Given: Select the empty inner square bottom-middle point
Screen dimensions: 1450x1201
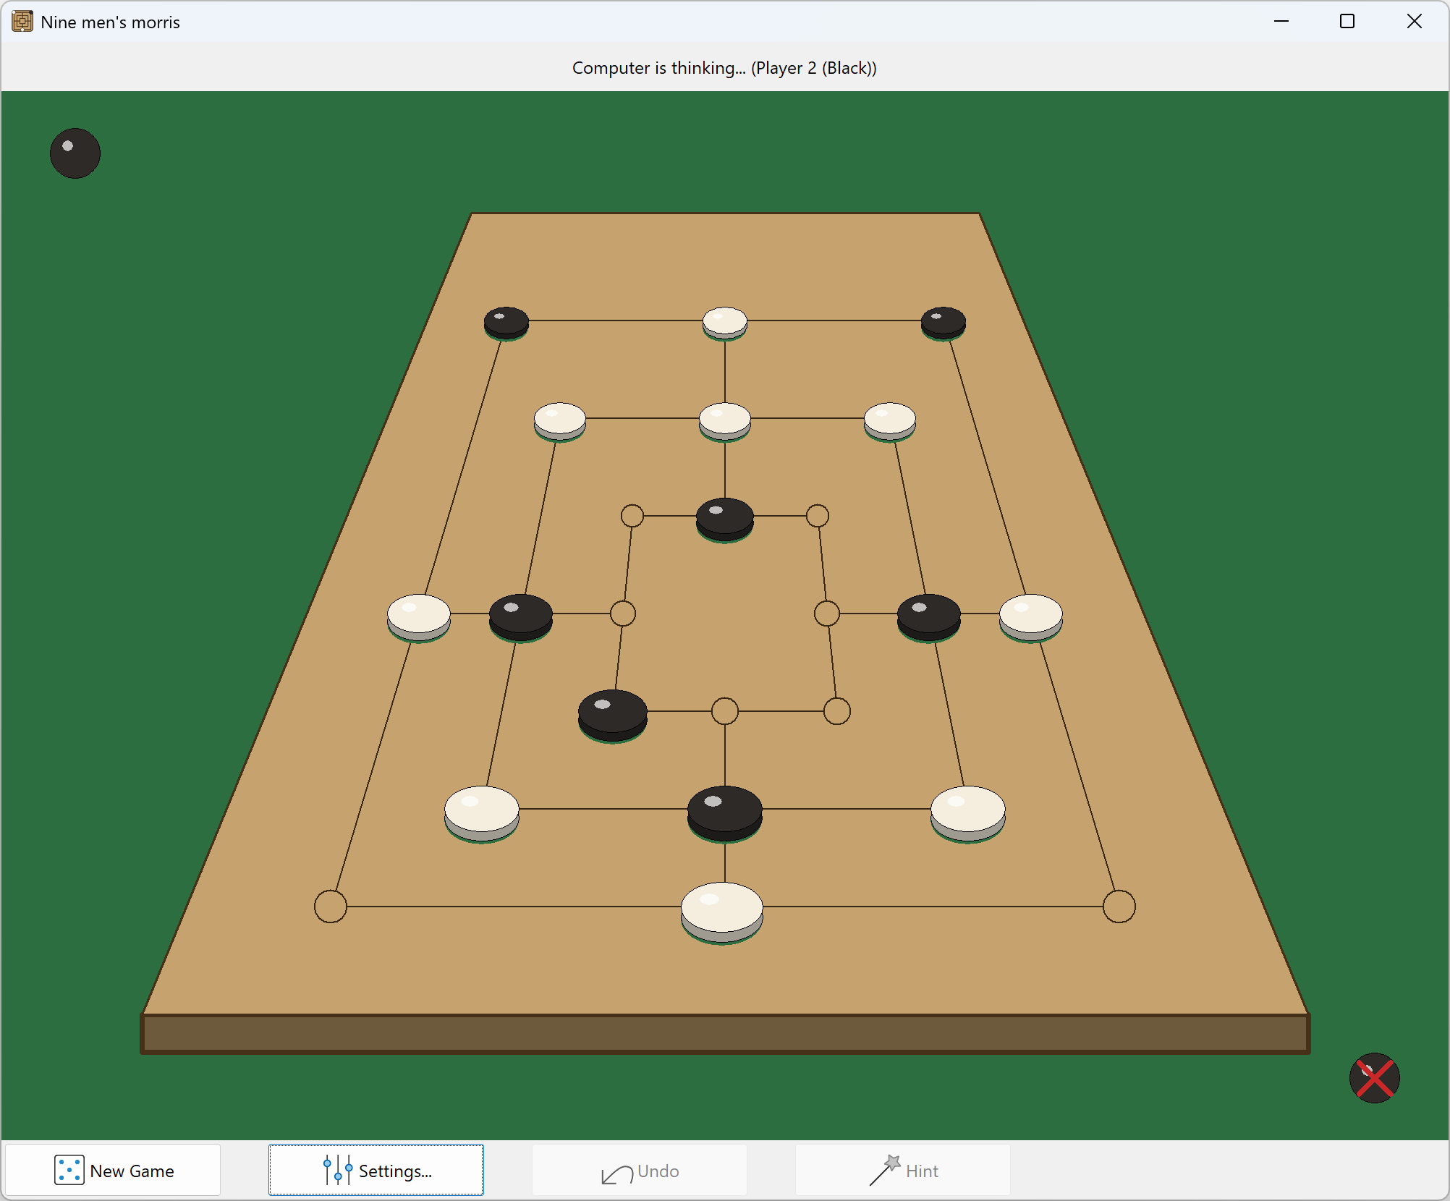Looking at the screenshot, I should pos(725,711).
